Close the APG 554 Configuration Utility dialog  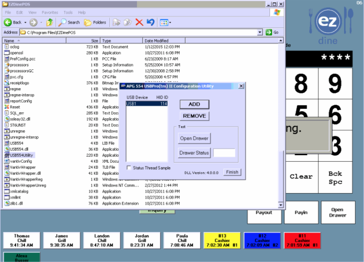(241, 86)
